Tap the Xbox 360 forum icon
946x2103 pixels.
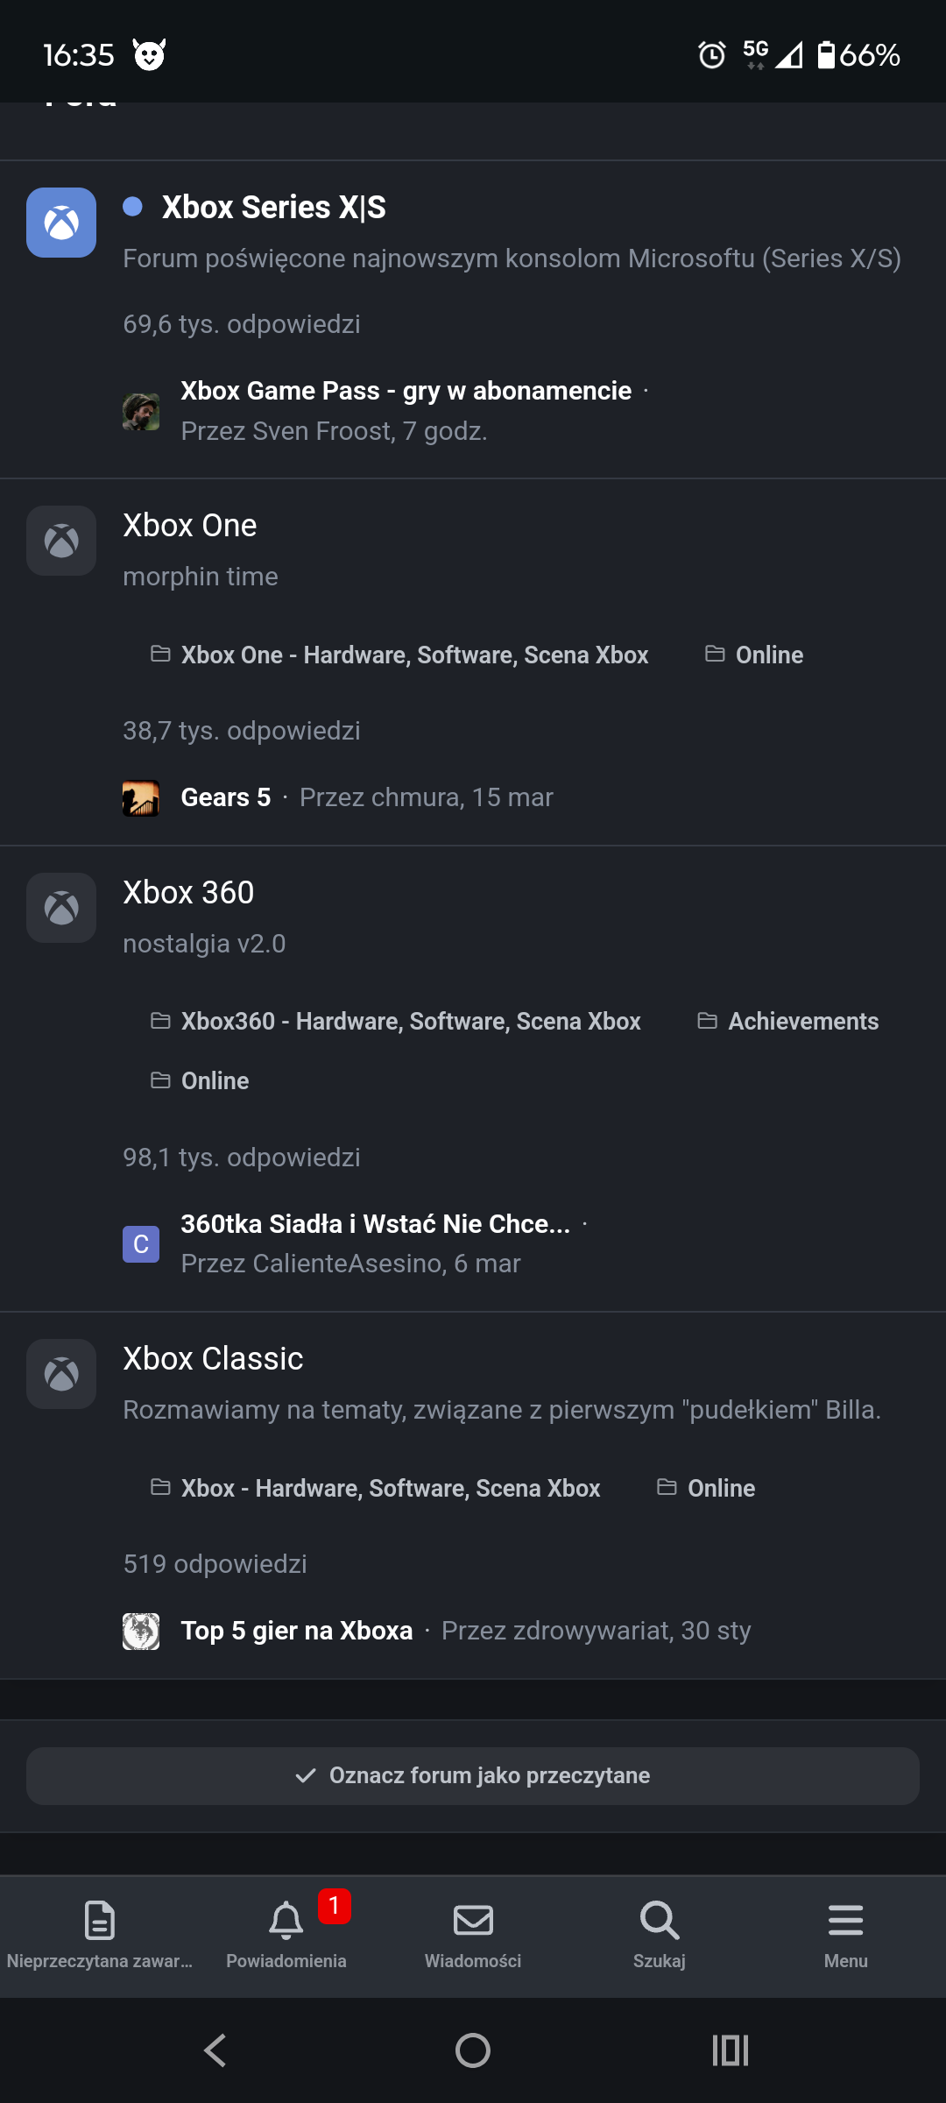pyautogui.click(x=61, y=908)
